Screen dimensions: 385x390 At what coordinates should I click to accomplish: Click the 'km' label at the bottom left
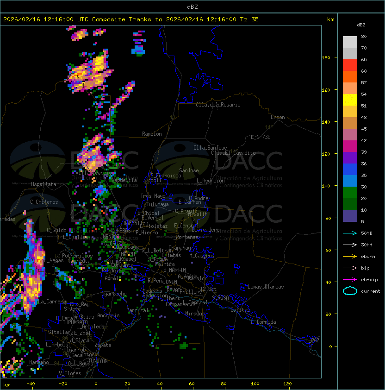[x=7, y=385]
